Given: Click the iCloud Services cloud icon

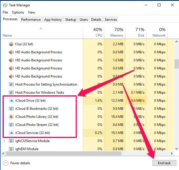Looking at the screenshot, I should point(11,133).
